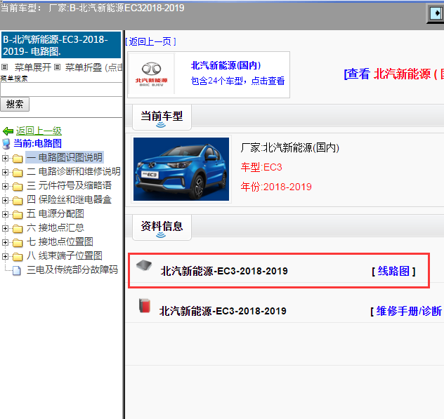Screen dimensions: 444x419
Task: Click 菜单展开 text
Action: [x=33, y=67]
